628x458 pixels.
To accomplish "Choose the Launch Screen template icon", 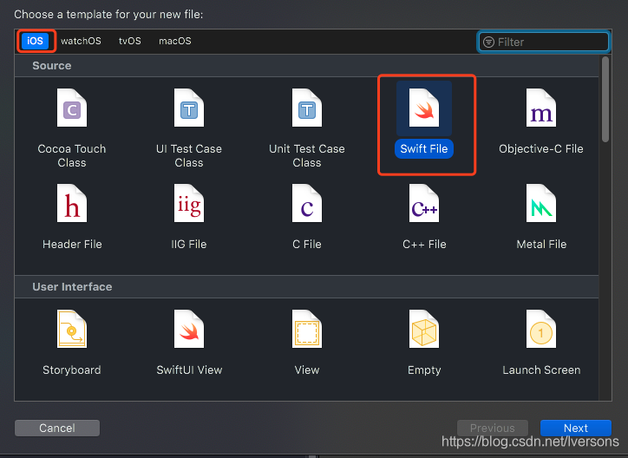I will tap(541, 329).
